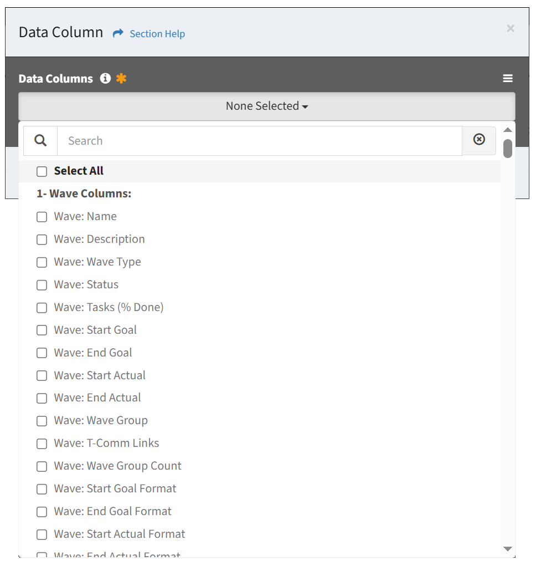
Task: Click the caret beside None Selected
Action: coord(305,107)
